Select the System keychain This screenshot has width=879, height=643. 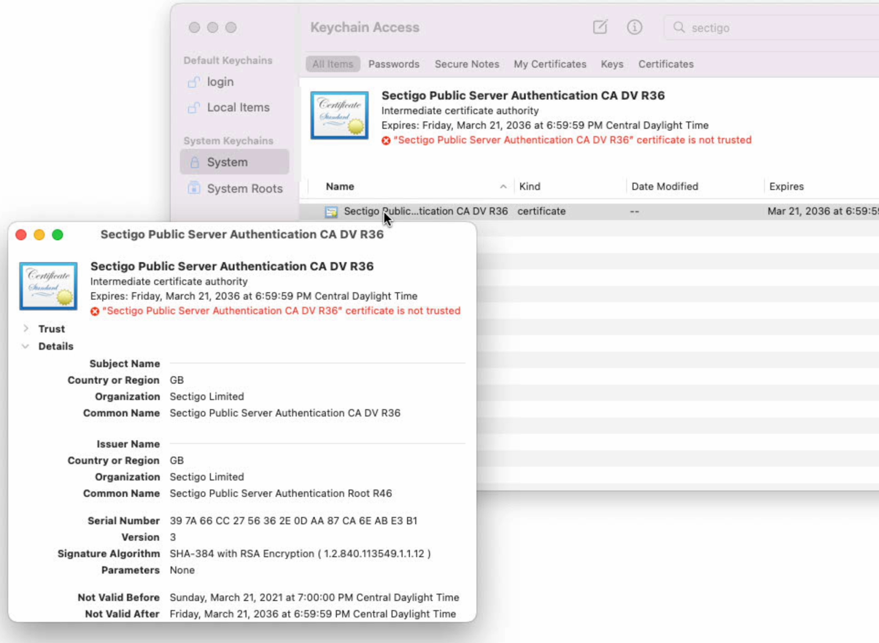[235, 162]
